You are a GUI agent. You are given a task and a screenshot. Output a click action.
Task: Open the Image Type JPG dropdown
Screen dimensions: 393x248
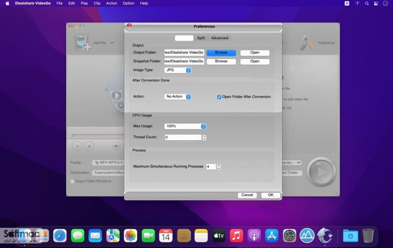(178, 70)
